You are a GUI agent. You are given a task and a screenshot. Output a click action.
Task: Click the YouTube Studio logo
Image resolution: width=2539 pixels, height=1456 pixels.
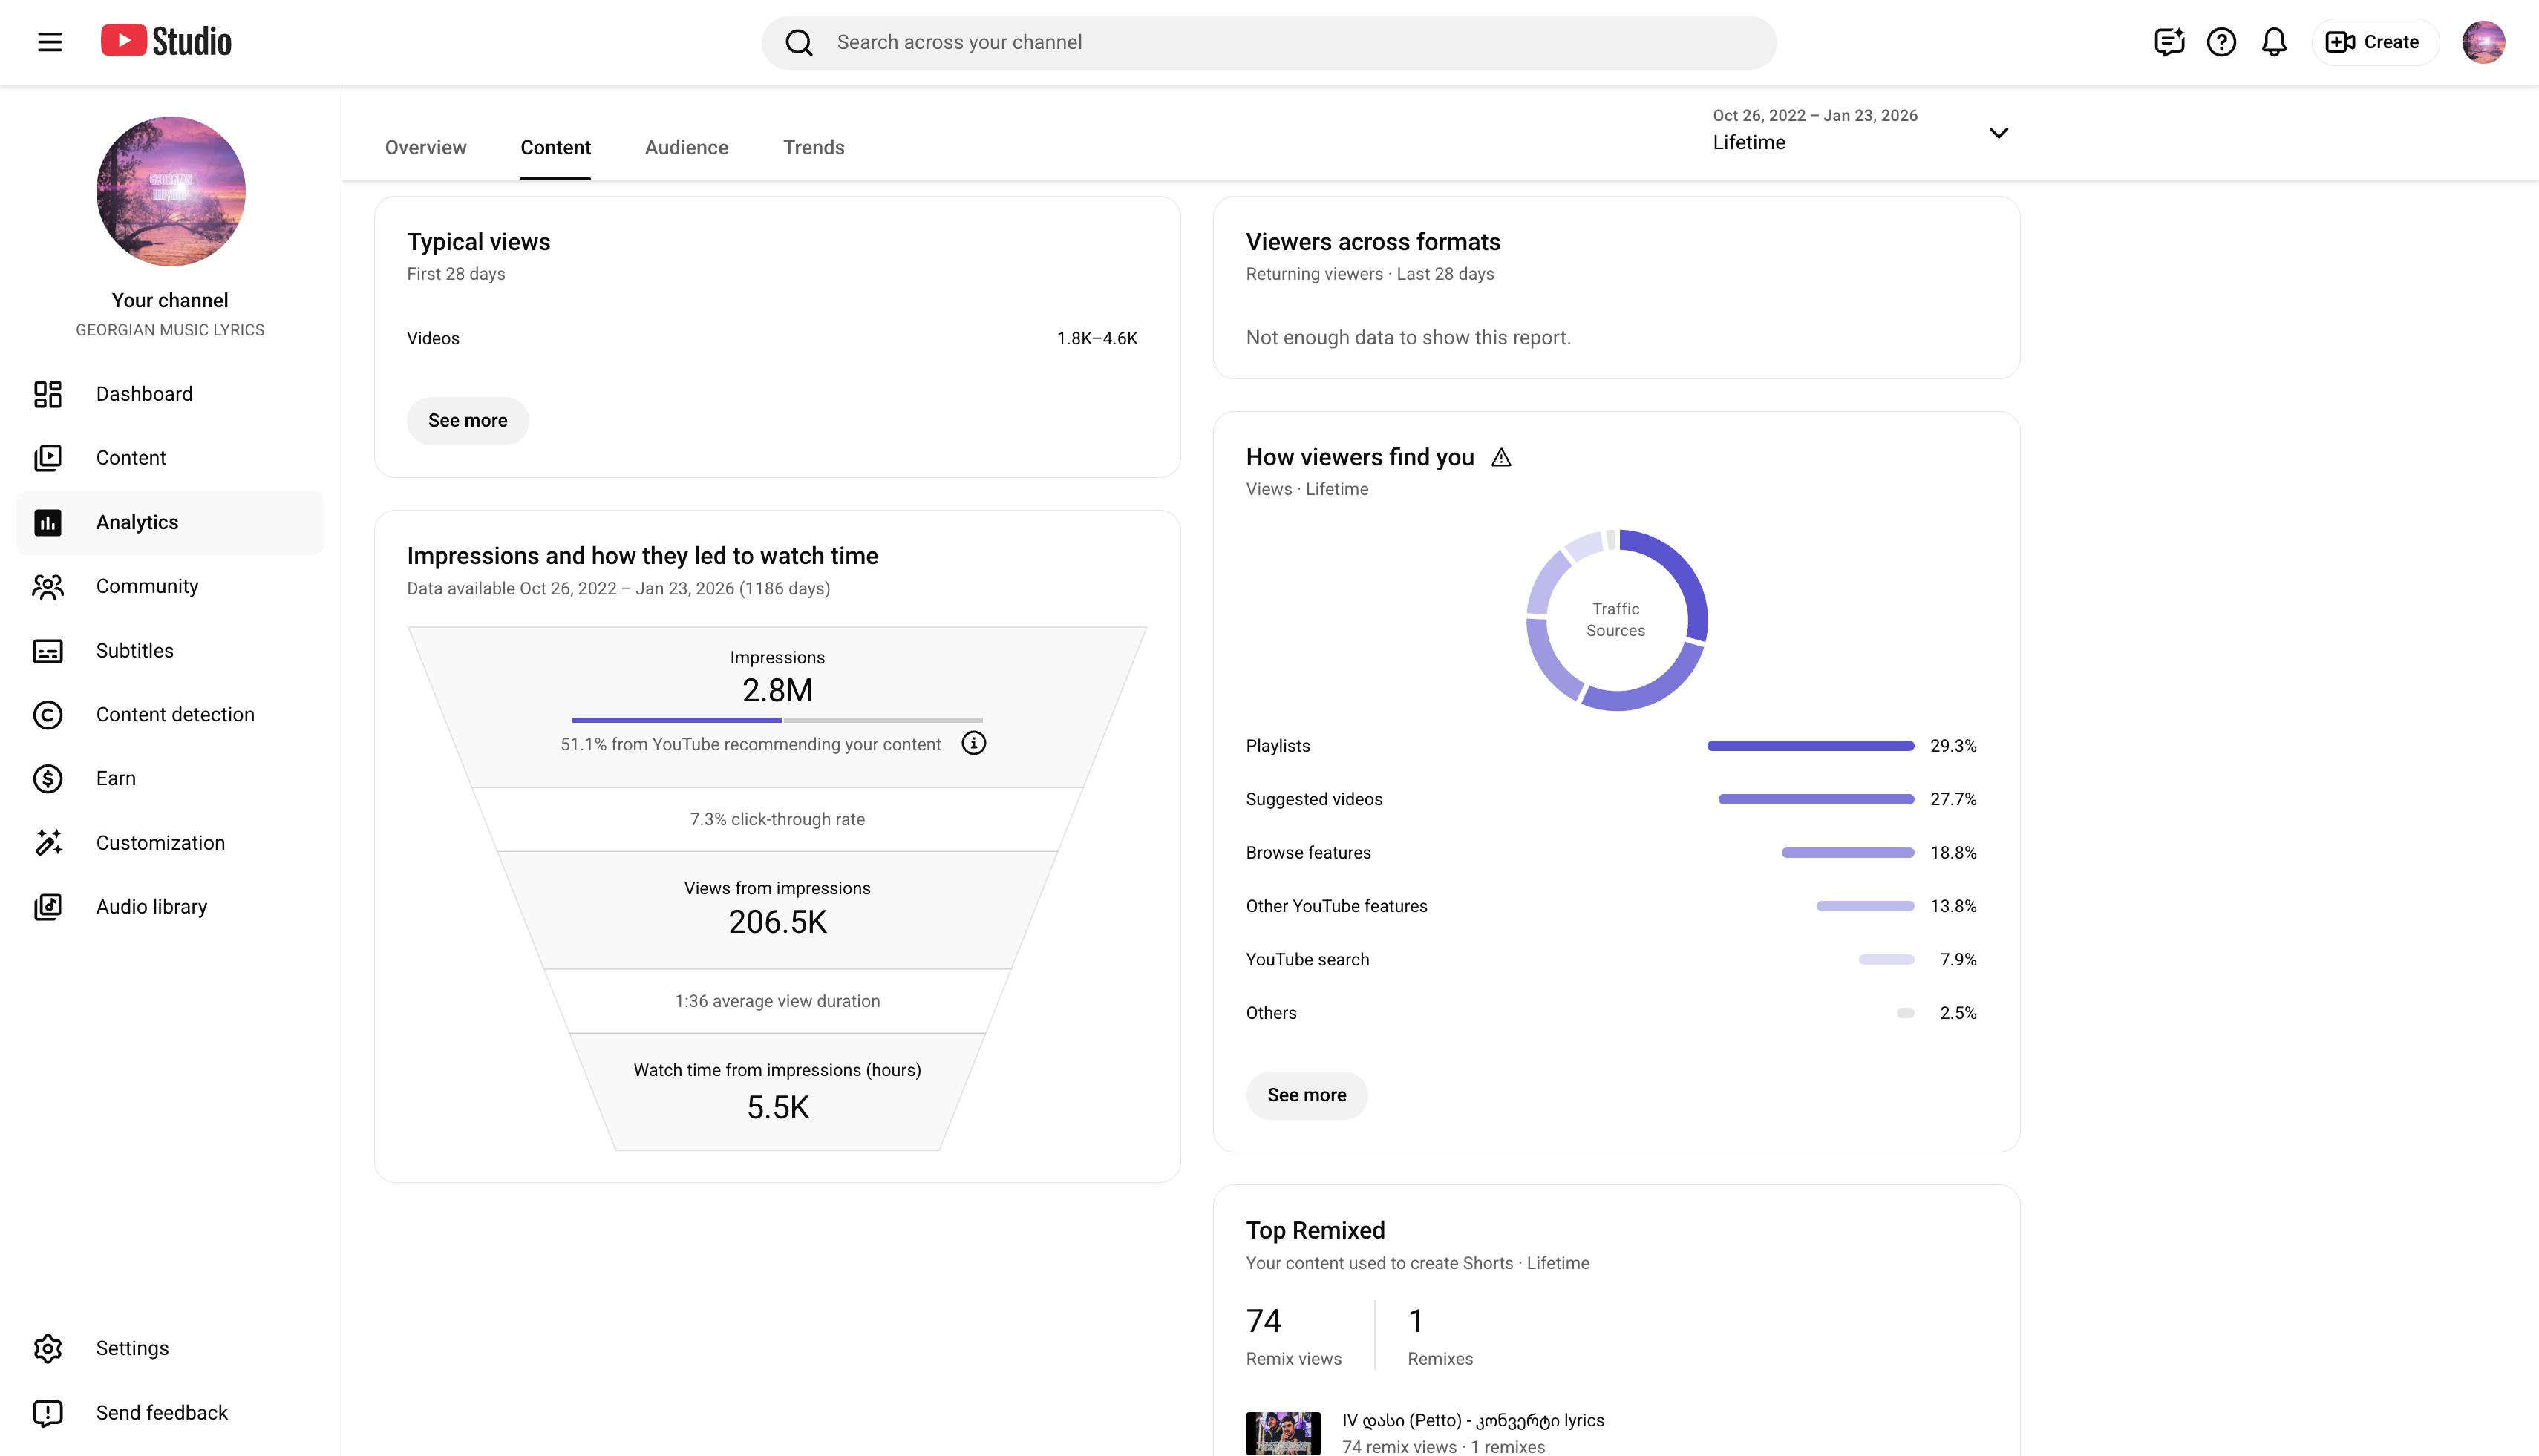coord(166,41)
